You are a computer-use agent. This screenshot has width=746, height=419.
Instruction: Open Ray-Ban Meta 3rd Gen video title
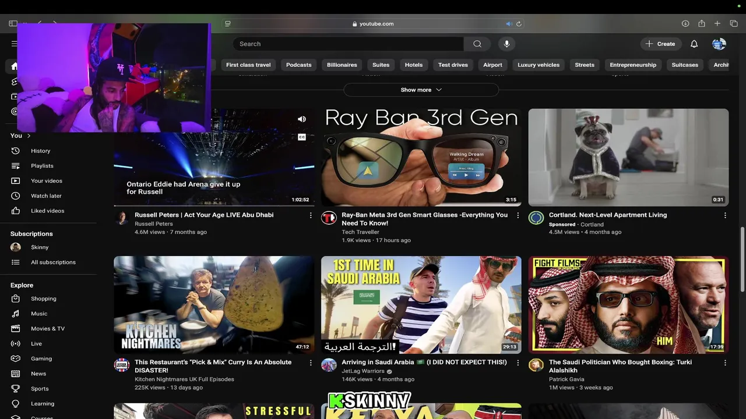(x=424, y=219)
